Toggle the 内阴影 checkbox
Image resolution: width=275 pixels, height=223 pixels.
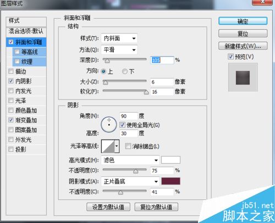click(11, 81)
